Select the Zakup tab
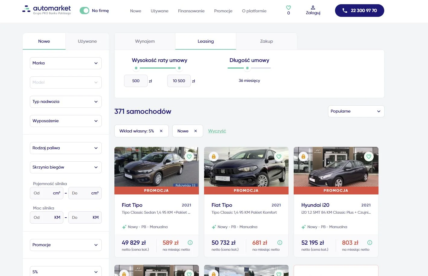This screenshot has height=276, width=428. click(267, 41)
